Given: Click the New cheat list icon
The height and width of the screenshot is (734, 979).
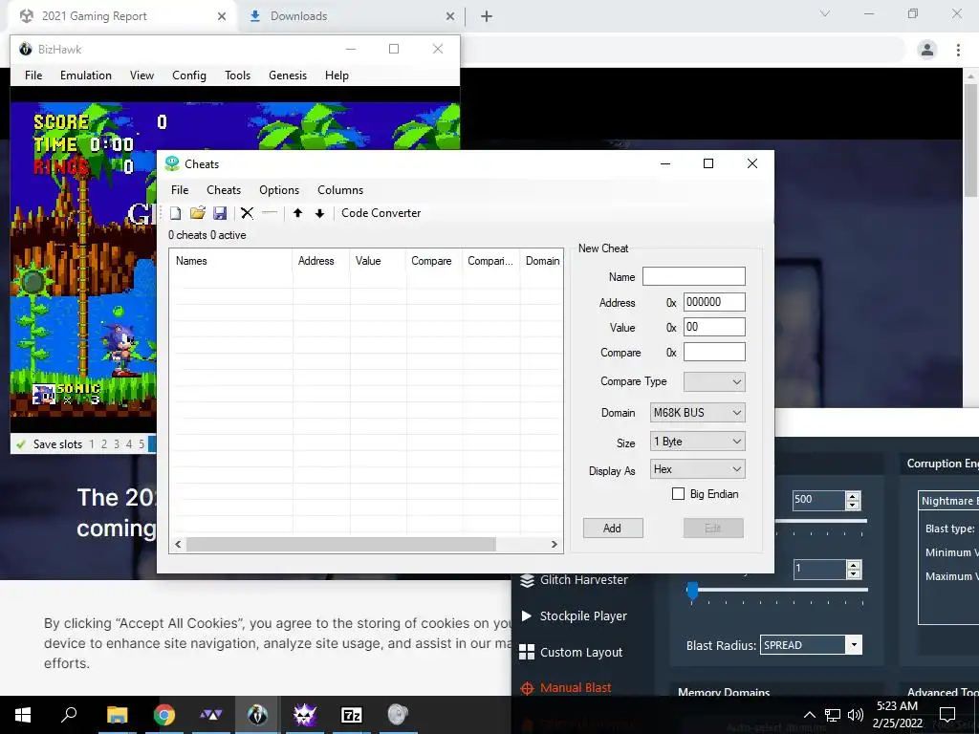Looking at the screenshot, I should pos(176,213).
